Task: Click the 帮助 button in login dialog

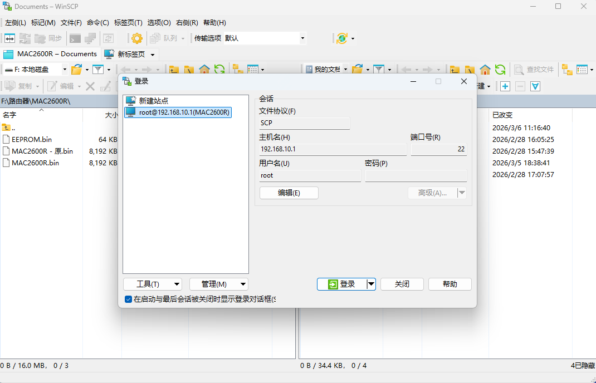Action: coord(450,284)
